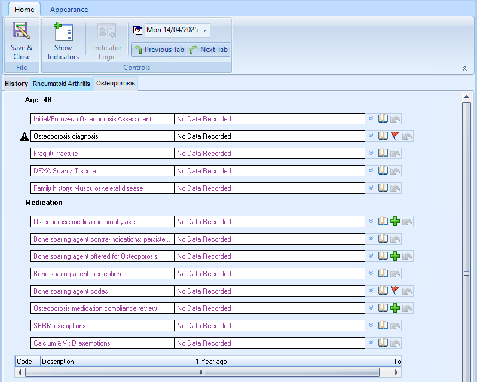Expand chevron for Osteoporosis diagnosis row

pyautogui.click(x=371, y=136)
